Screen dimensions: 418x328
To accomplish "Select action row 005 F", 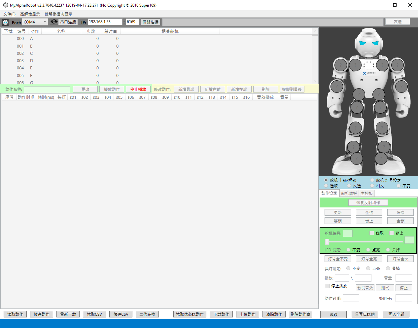I will click(x=156, y=76).
